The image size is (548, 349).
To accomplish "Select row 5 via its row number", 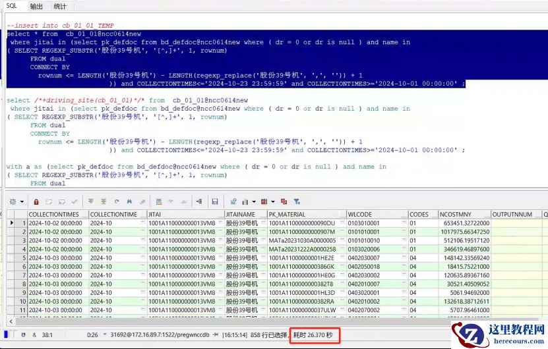I will 22,258.
